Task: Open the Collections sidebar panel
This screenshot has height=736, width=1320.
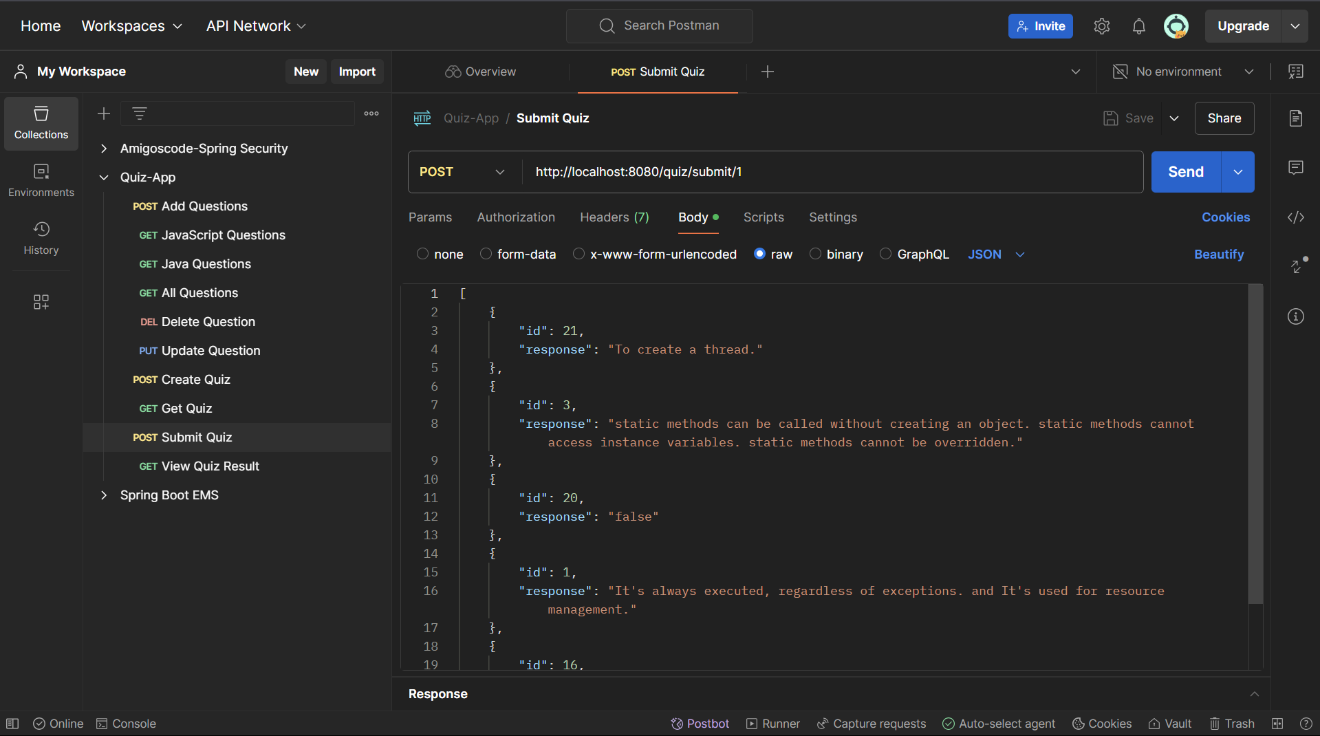Action: (x=41, y=123)
